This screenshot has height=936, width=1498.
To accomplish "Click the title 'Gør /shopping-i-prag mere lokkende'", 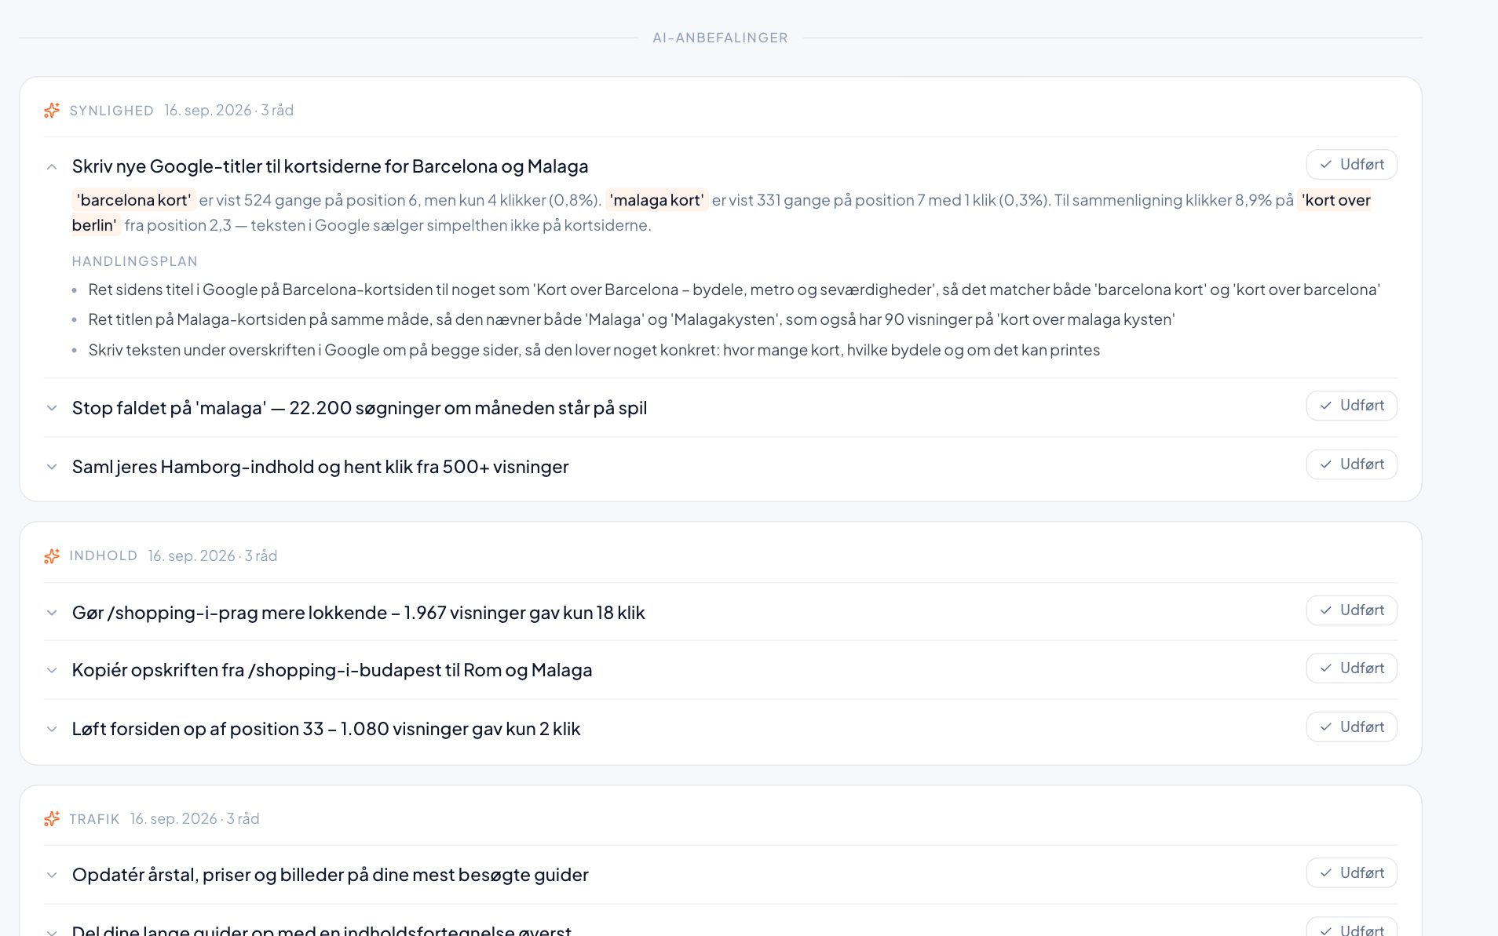I will (358, 613).
